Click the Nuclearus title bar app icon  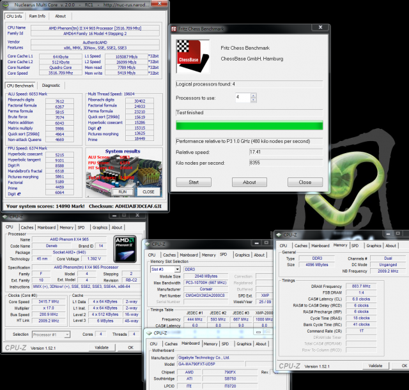(x=5, y=4)
